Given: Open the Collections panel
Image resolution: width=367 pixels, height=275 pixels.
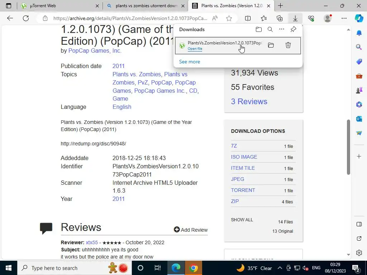Looking at the screenshot, I should tap(280, 18).
